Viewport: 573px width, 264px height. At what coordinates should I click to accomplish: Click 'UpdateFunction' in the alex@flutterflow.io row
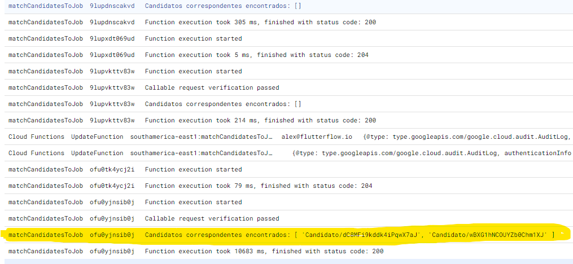click(97, 137)
